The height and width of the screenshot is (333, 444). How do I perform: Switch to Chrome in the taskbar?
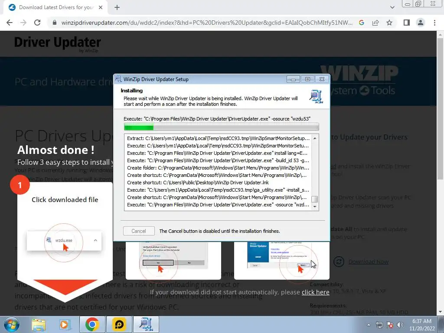click(x=92, y=324)
